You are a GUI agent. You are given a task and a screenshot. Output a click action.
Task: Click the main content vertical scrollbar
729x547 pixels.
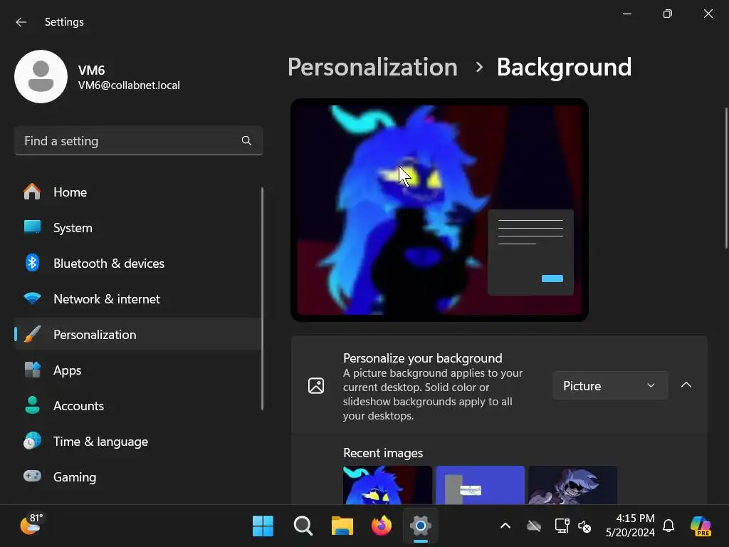[x=726, y=178]
